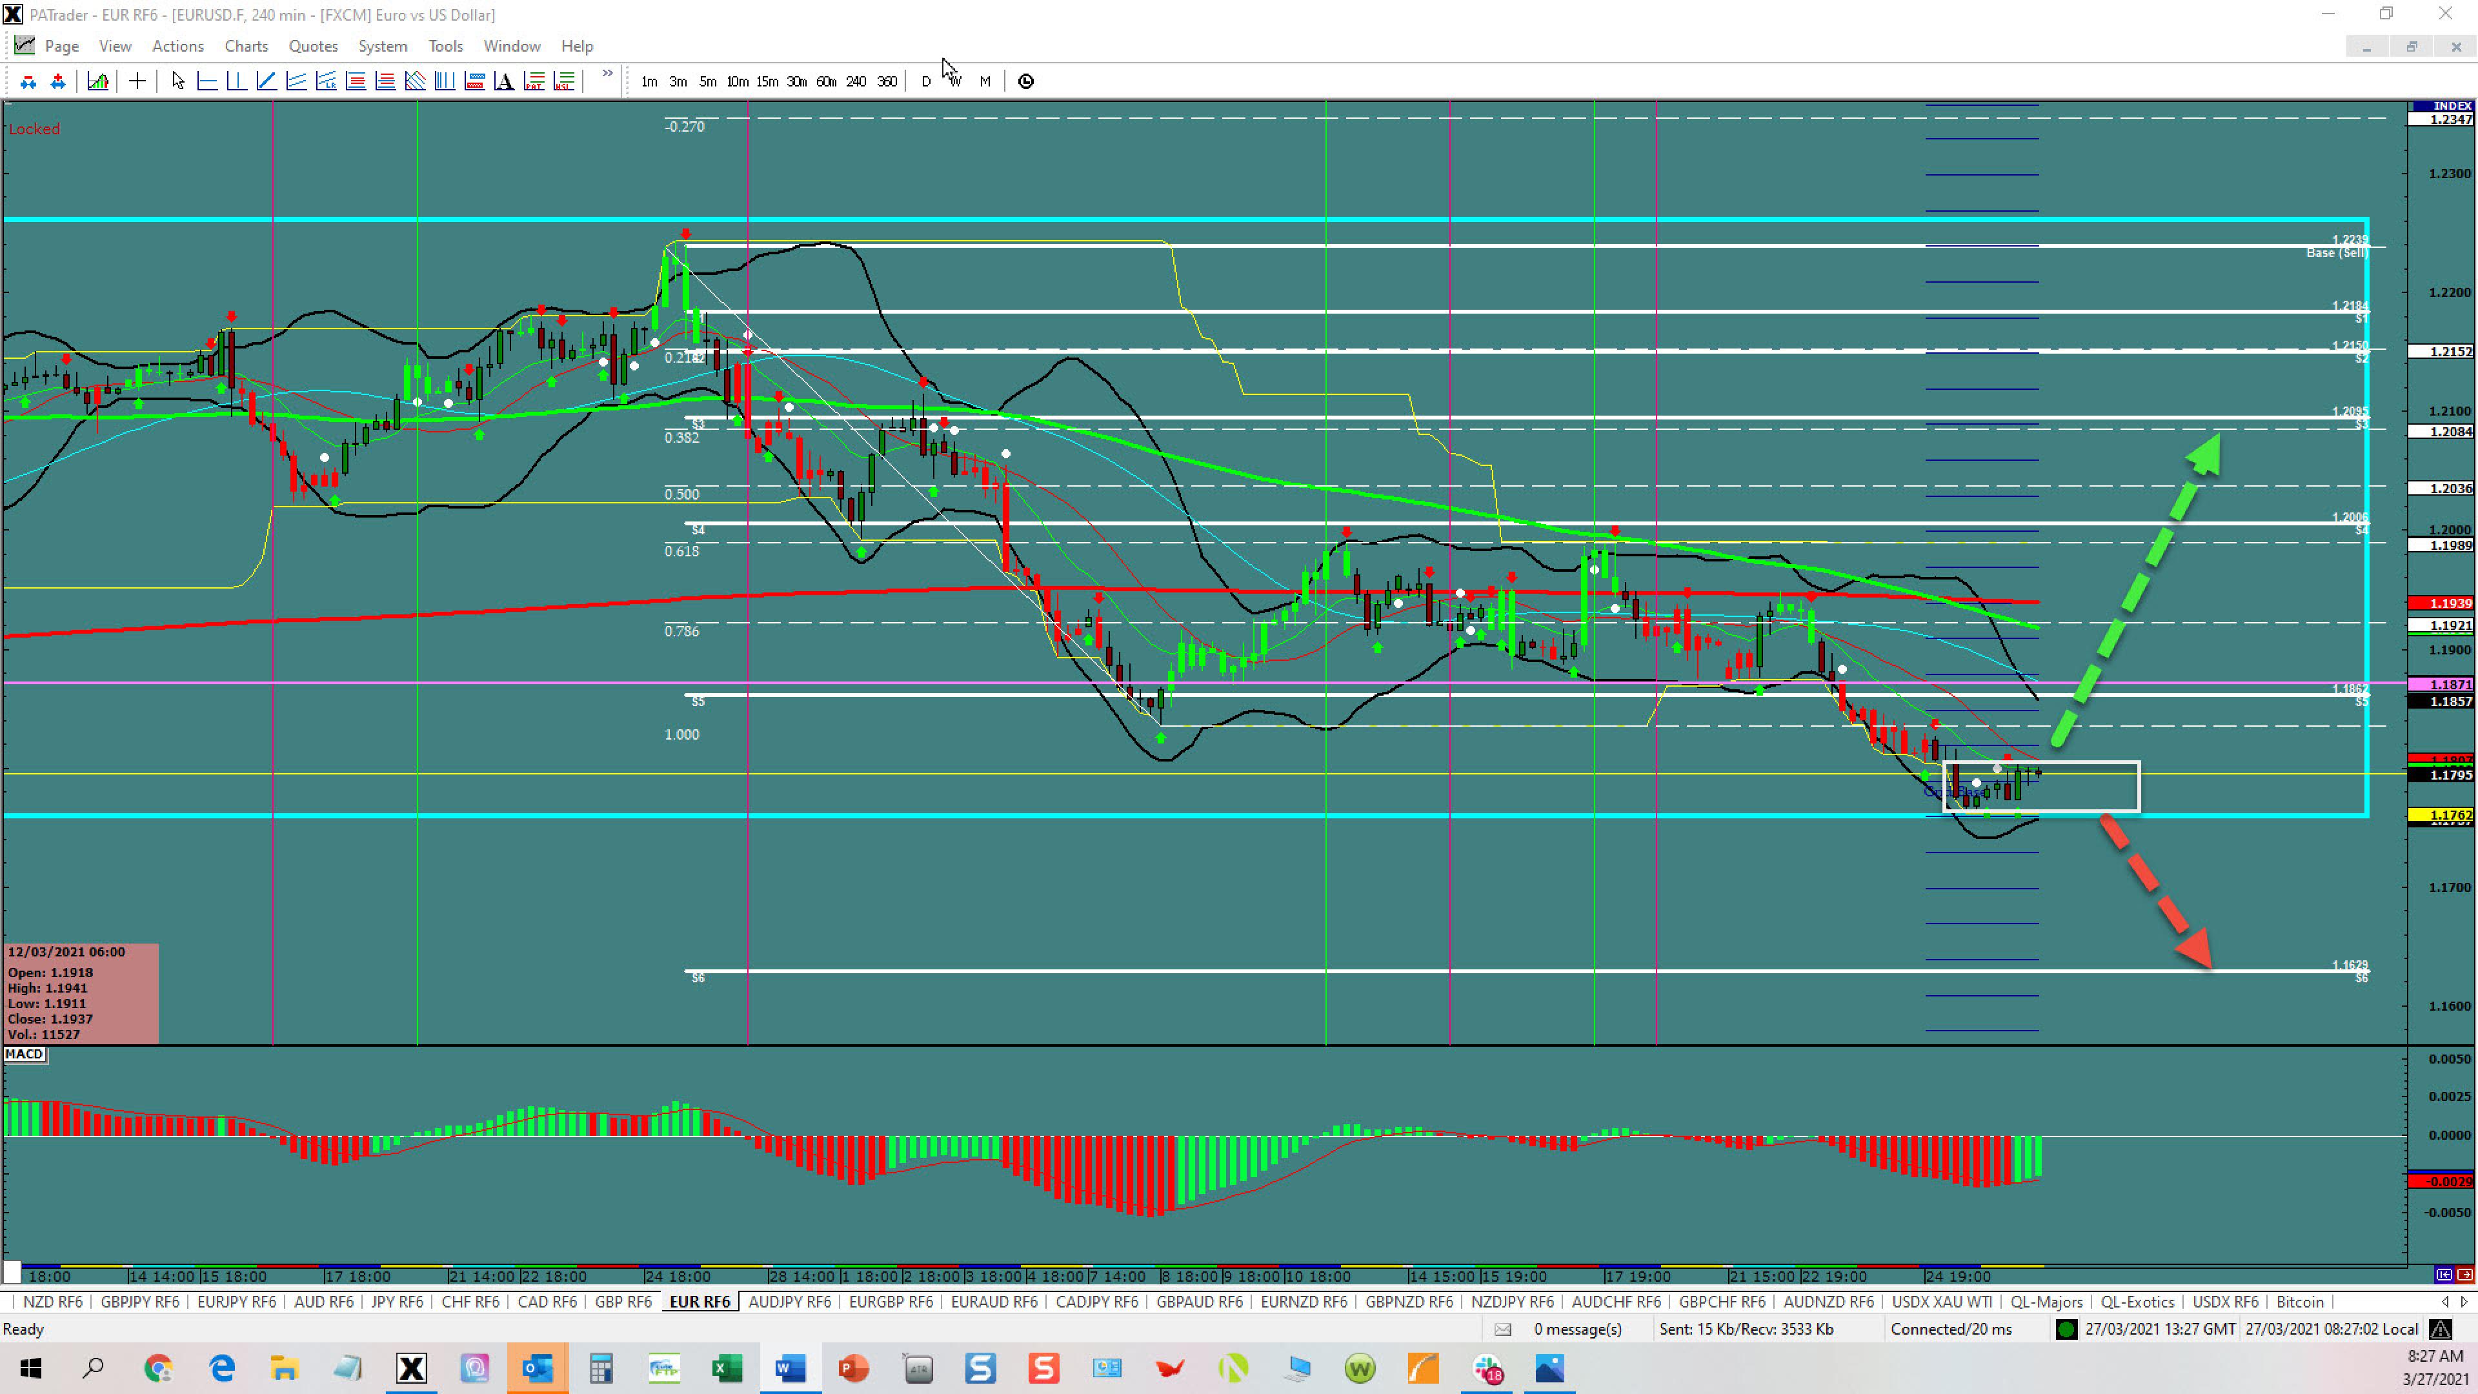Switch chart to 15m timeframe
Viewport: 2478px width, 1394px height.
pos(767,82)
